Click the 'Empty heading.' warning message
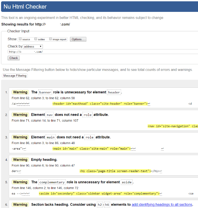Screen dimensions: 198x208 tap(44, 160)
